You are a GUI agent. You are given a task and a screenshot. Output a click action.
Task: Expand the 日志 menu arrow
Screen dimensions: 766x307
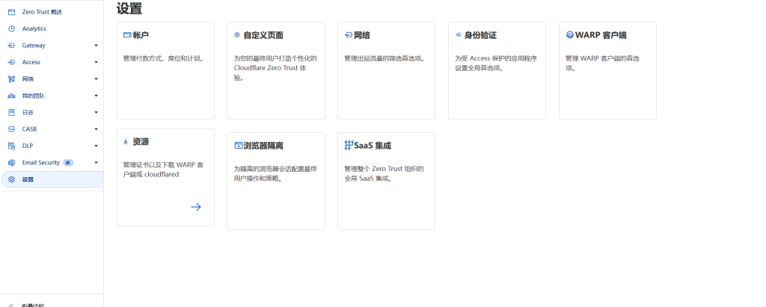pyautogui.click(x=96, y=112)
